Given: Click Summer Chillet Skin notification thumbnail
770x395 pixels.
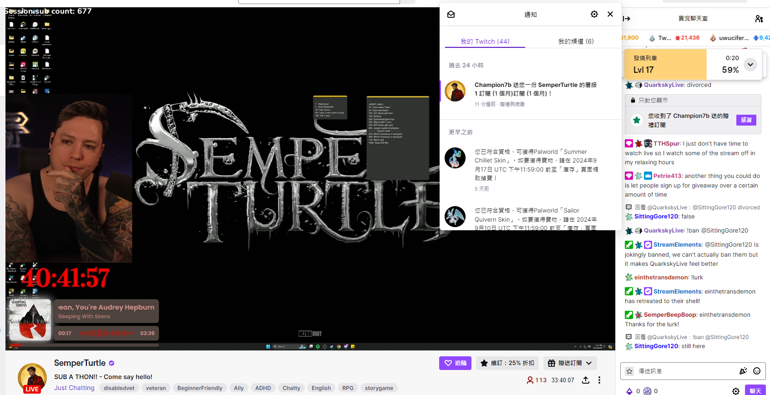Looking at the screenshot, I should coord(455,158).
